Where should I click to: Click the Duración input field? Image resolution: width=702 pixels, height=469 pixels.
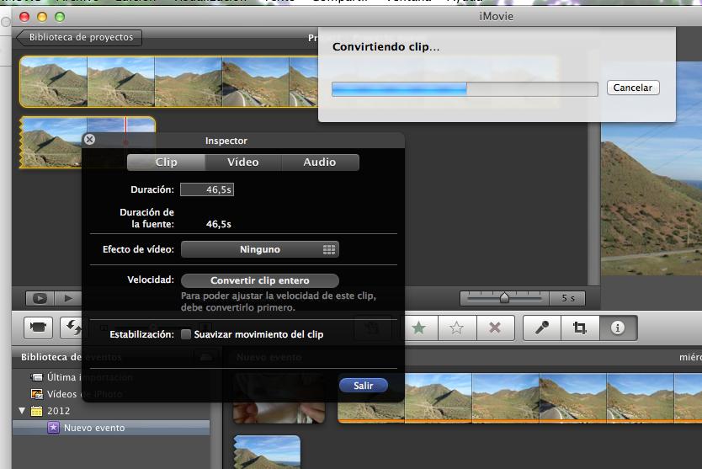207,189
